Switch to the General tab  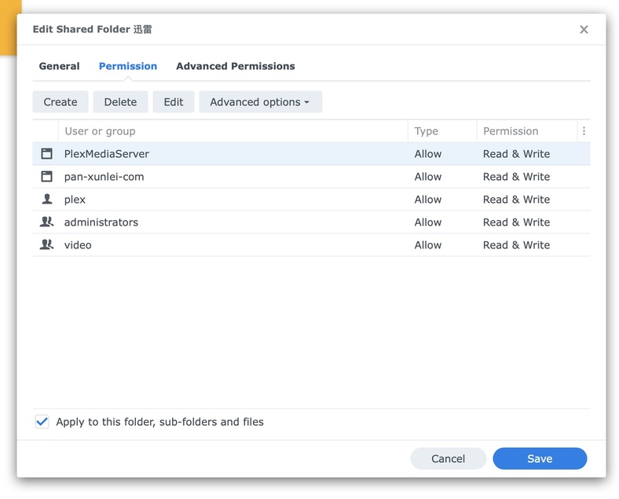coord(60,66)
